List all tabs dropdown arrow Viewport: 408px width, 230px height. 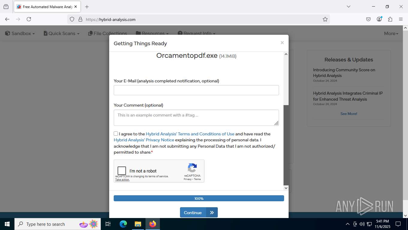point(348,7)
